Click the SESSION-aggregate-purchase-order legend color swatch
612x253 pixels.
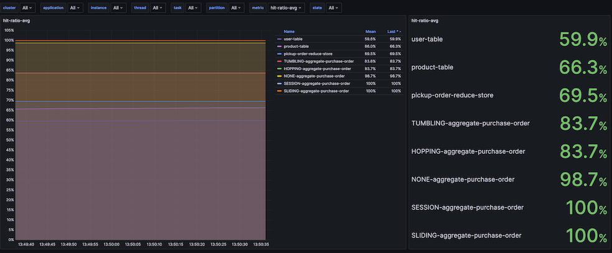279,83
